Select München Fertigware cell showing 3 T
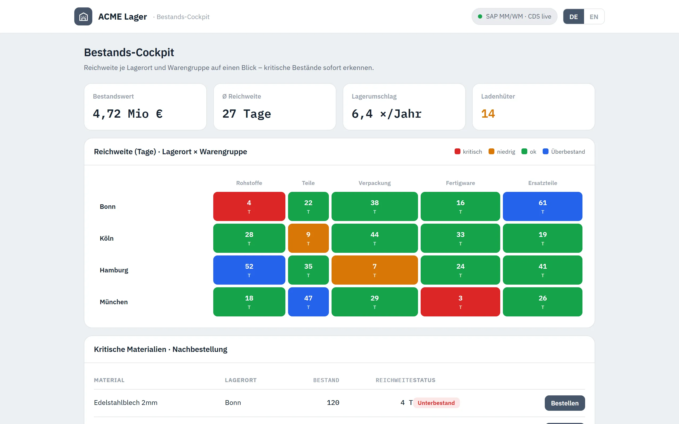The width and height of the screenshot is (679, 424). tap(460, 302)
